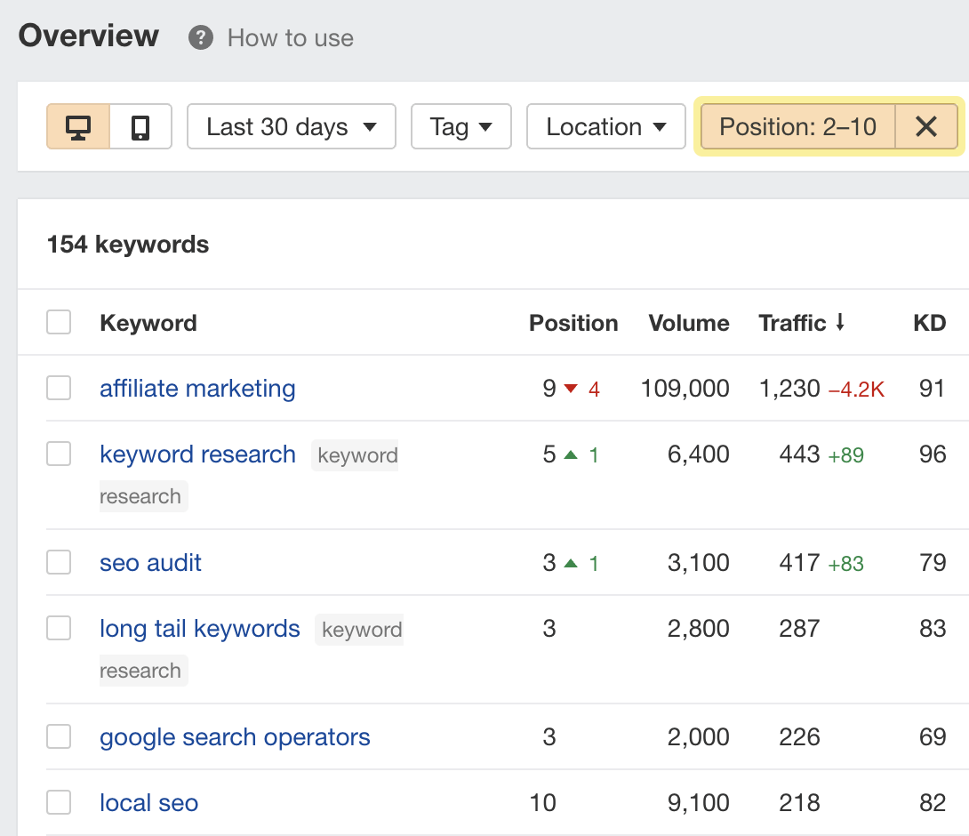Image resolution: width=969 pixels, height=836 pixels.
Task: Switch to mobile device view
Action: [140, 127]
